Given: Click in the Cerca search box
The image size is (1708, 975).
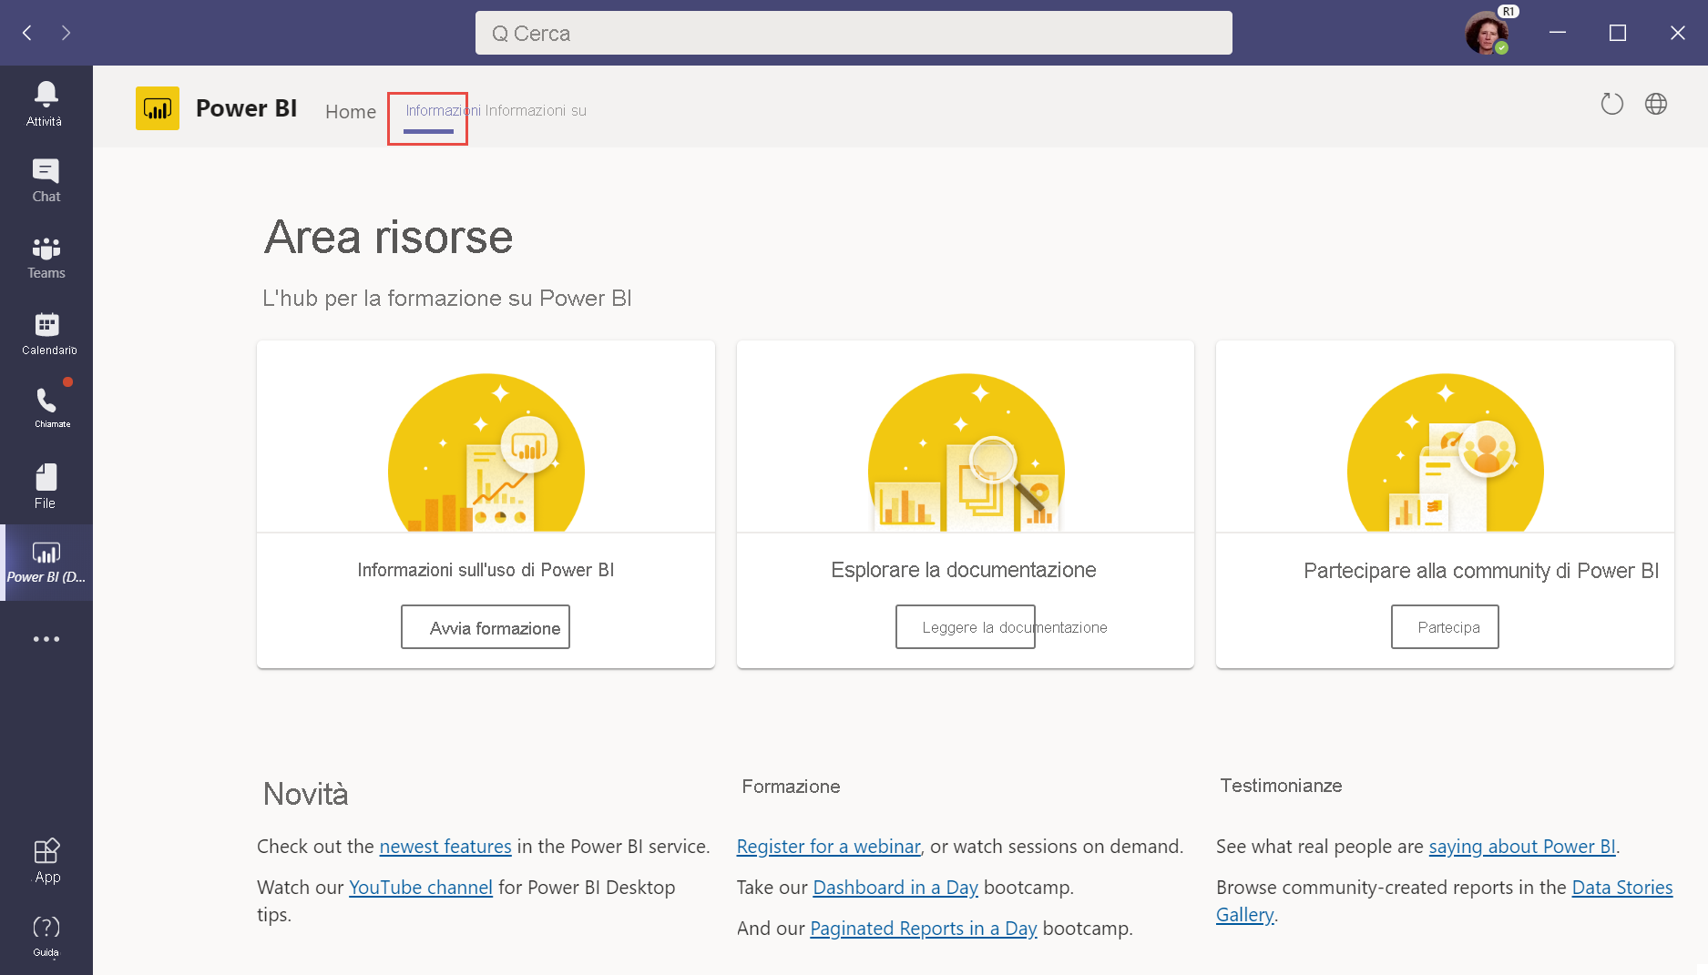Looking at the screenshot, I should click(854, 33).
